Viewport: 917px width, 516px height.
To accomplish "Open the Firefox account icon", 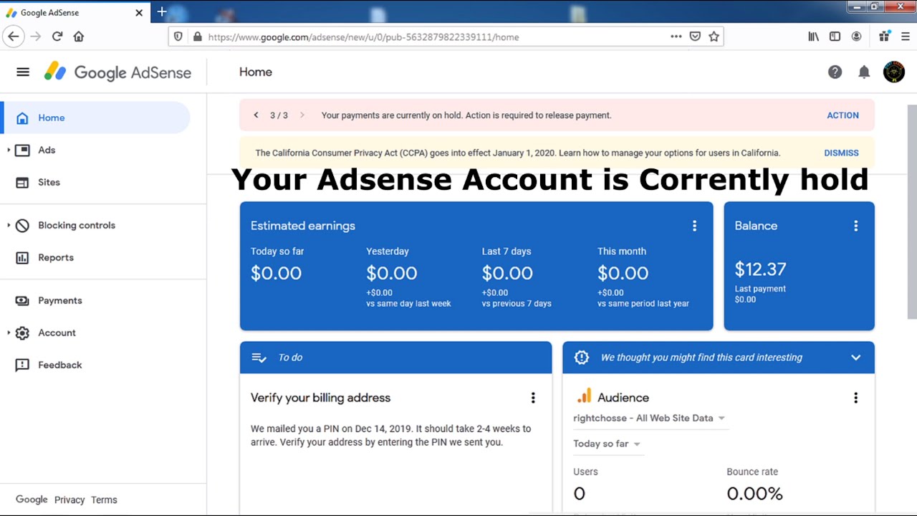I will click(856, 37).
